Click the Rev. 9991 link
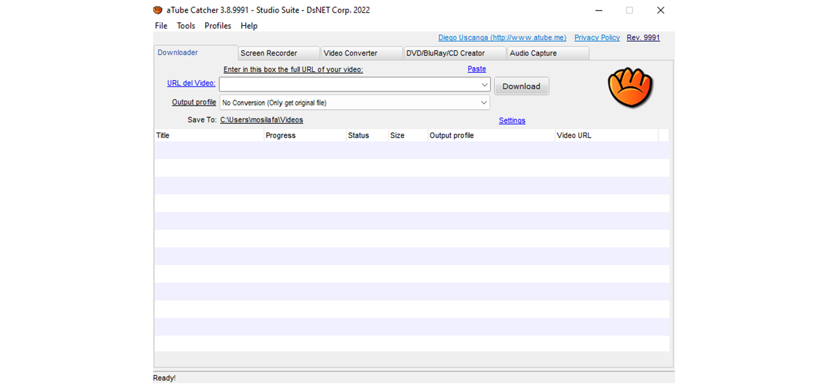This screenshot has height=388, width=828. point(643,38)
